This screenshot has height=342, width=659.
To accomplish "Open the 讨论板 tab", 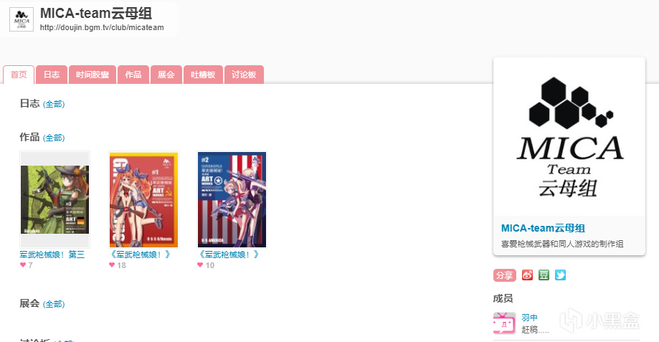I will [x=244, y=75].
